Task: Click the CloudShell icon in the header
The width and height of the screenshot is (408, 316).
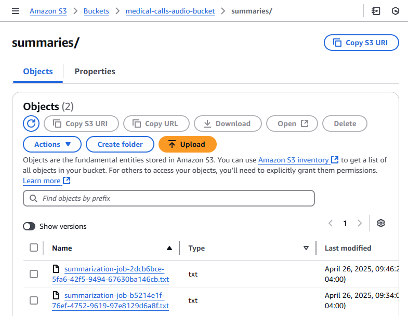Action: point(376,11)
